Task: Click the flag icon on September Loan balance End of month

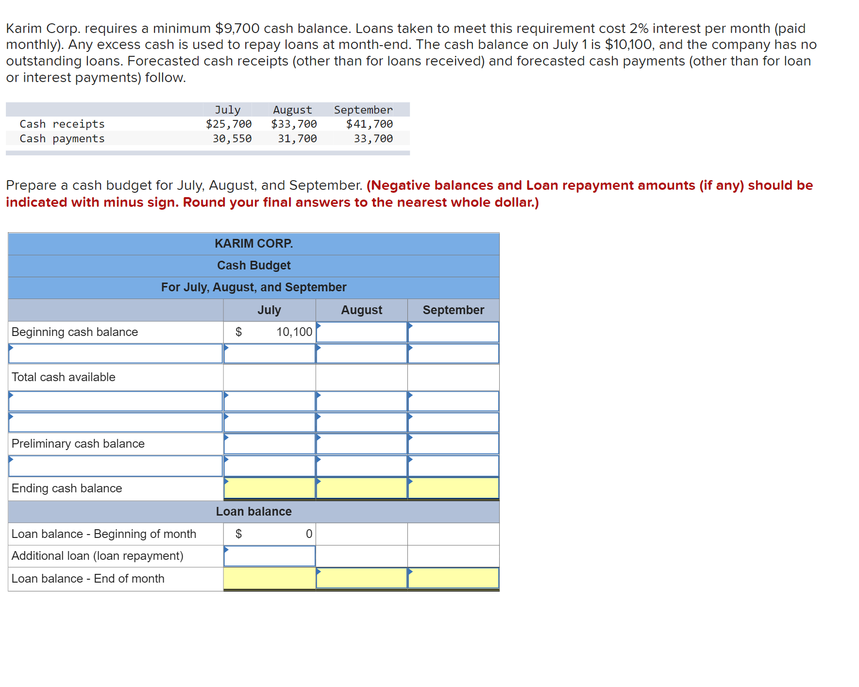Action: (x=411, y=571)
